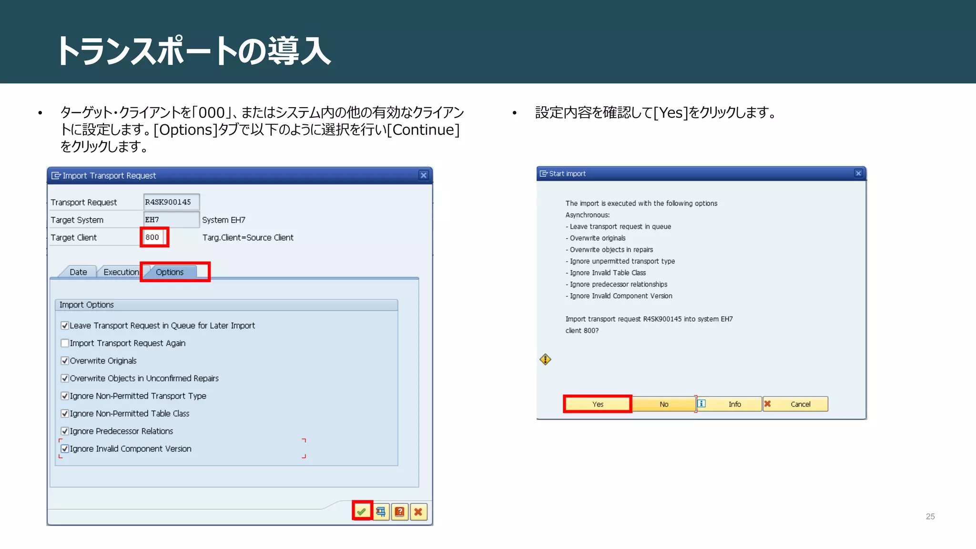The height and width of the screenshot is (549, 976).
Task: Close the Start import dialog window
Action: [858, 173]
